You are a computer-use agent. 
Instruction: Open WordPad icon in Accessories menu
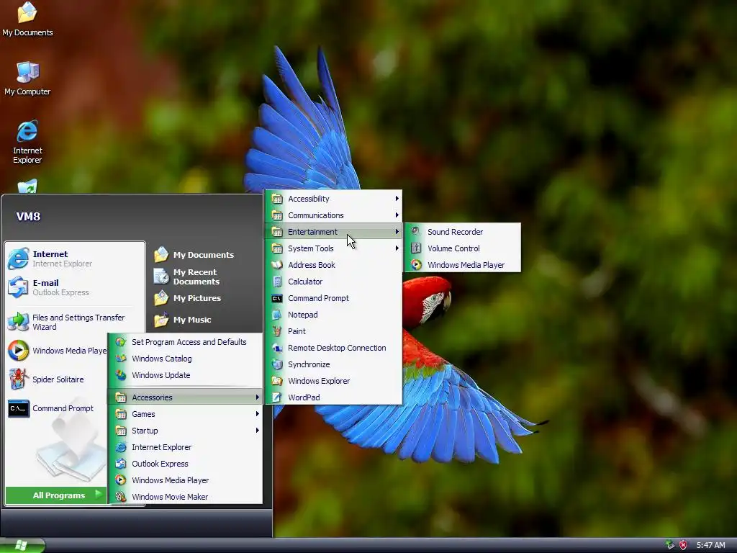coord(277,397)
